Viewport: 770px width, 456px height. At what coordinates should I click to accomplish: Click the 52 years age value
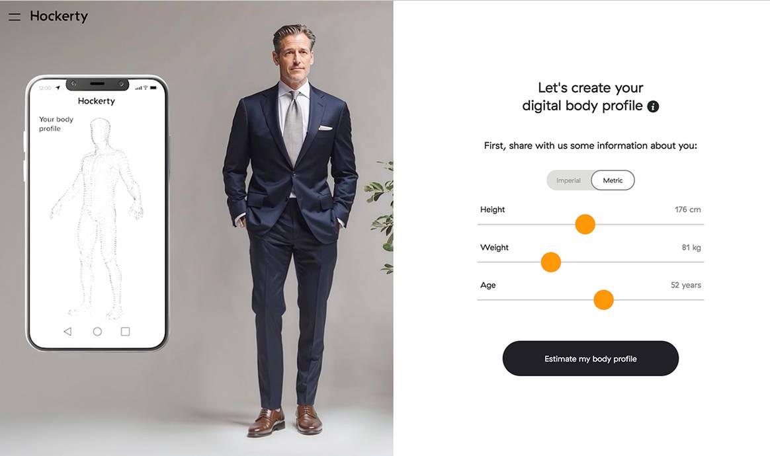tap(685, 285)
